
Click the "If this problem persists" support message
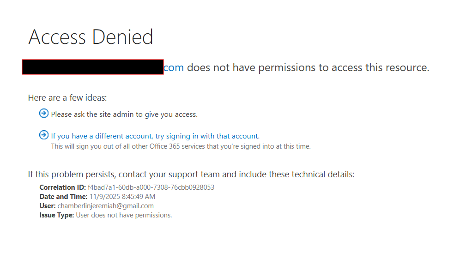pyautogui.click(x=191, y=175)
